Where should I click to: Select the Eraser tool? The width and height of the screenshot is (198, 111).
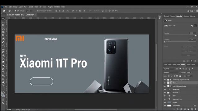3,55
